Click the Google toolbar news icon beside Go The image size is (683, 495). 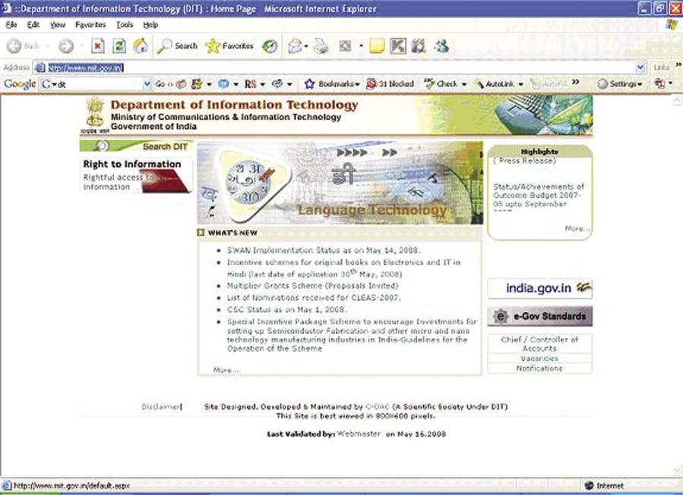(x=182, y=84)
